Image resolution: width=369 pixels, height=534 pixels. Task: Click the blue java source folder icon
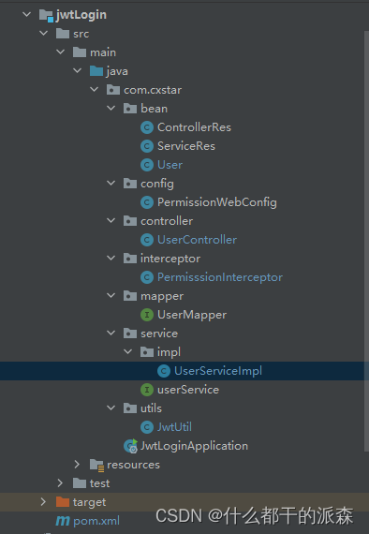tap(96, 71)
